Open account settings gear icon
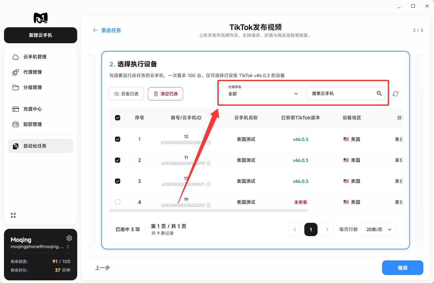 (69, 238)
